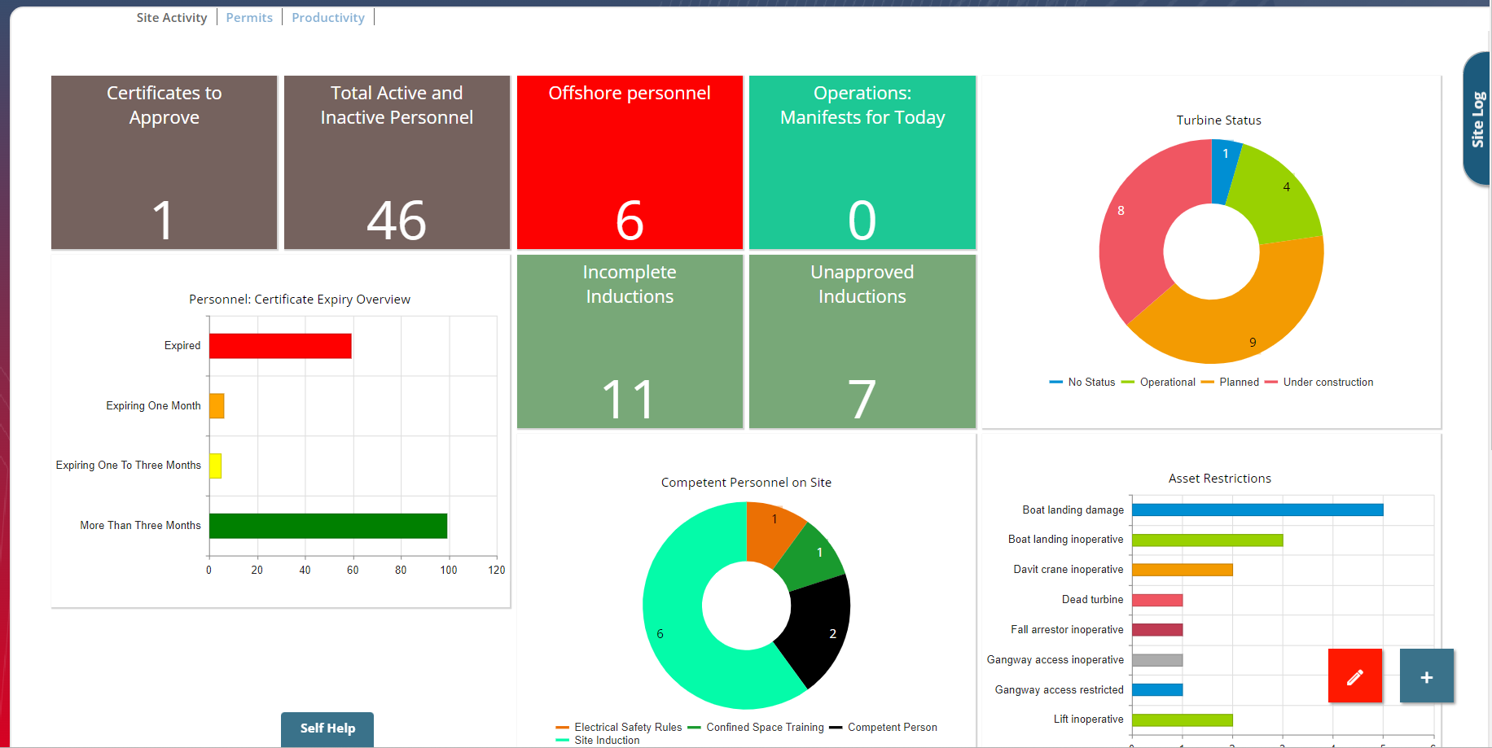Open the Site Log side panel
Screen dimensions: 1492x748
[1478, 120]
